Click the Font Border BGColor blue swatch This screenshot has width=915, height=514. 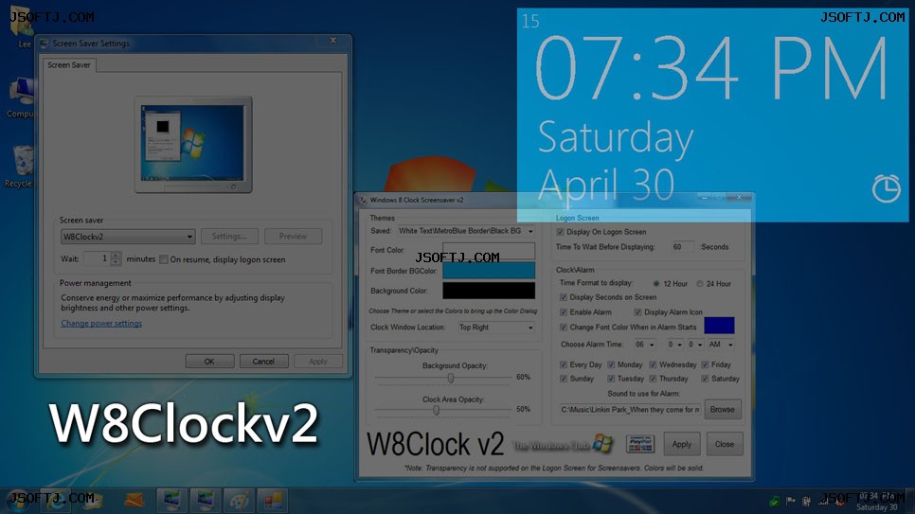489,271
